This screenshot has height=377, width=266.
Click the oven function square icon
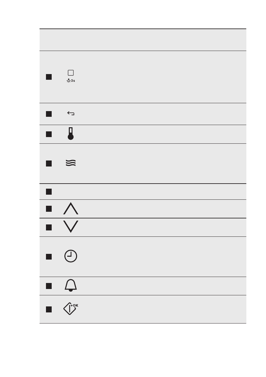pyautogui.click(x=71, y=72)
